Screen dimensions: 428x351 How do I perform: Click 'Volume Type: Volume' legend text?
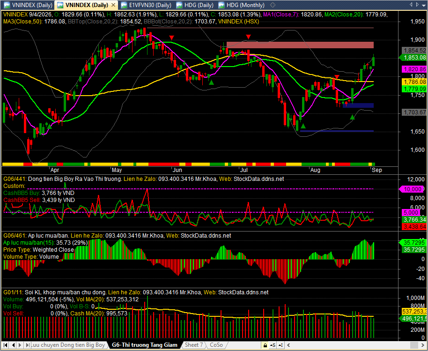tap(31, 257)
